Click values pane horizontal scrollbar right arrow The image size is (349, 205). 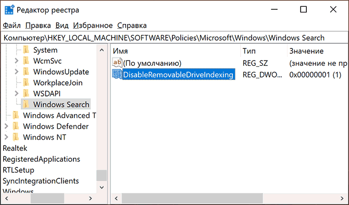(x=342, y=198)
